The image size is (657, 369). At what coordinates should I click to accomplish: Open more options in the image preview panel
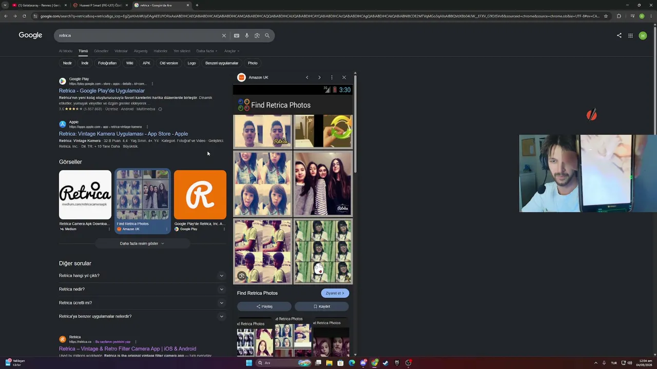332,77
